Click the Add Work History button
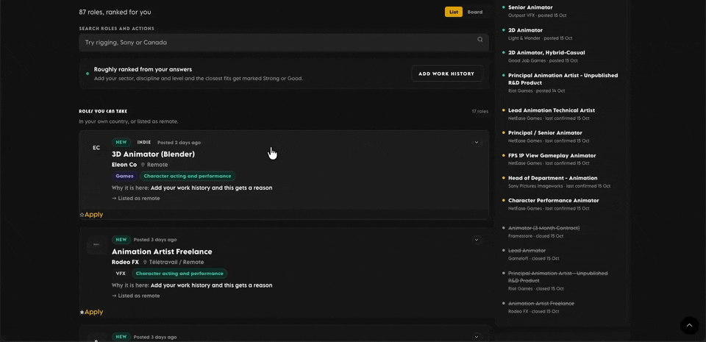Viewport: 706px width, 342px height. coord(446,74)
